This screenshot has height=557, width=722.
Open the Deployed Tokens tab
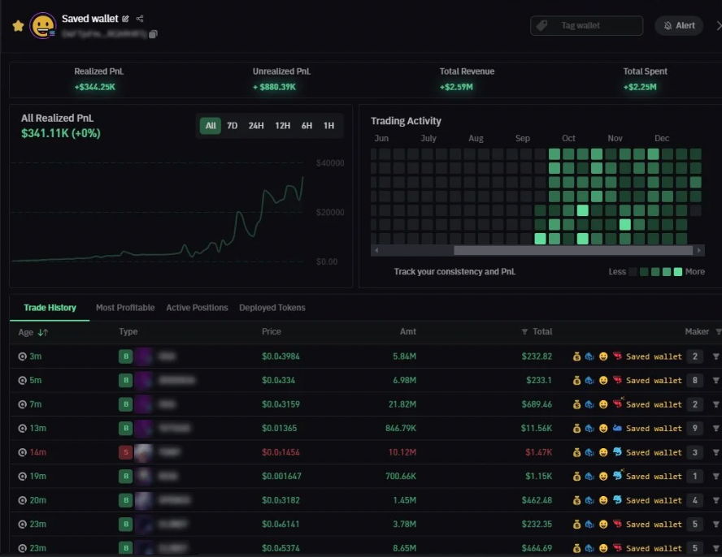pyautogui.click(x=272, y=308)
